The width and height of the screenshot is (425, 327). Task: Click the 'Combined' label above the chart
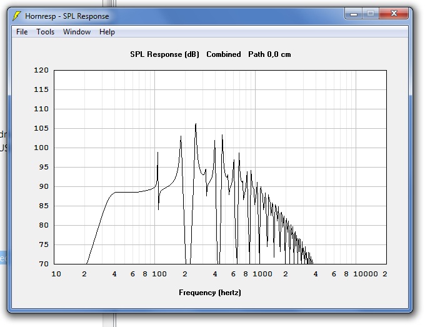224,54
